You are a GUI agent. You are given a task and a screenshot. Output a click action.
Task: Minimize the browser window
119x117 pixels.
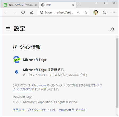coord(96,3)
